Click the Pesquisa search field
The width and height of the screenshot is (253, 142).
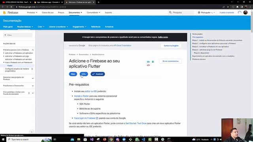(181, 12)
